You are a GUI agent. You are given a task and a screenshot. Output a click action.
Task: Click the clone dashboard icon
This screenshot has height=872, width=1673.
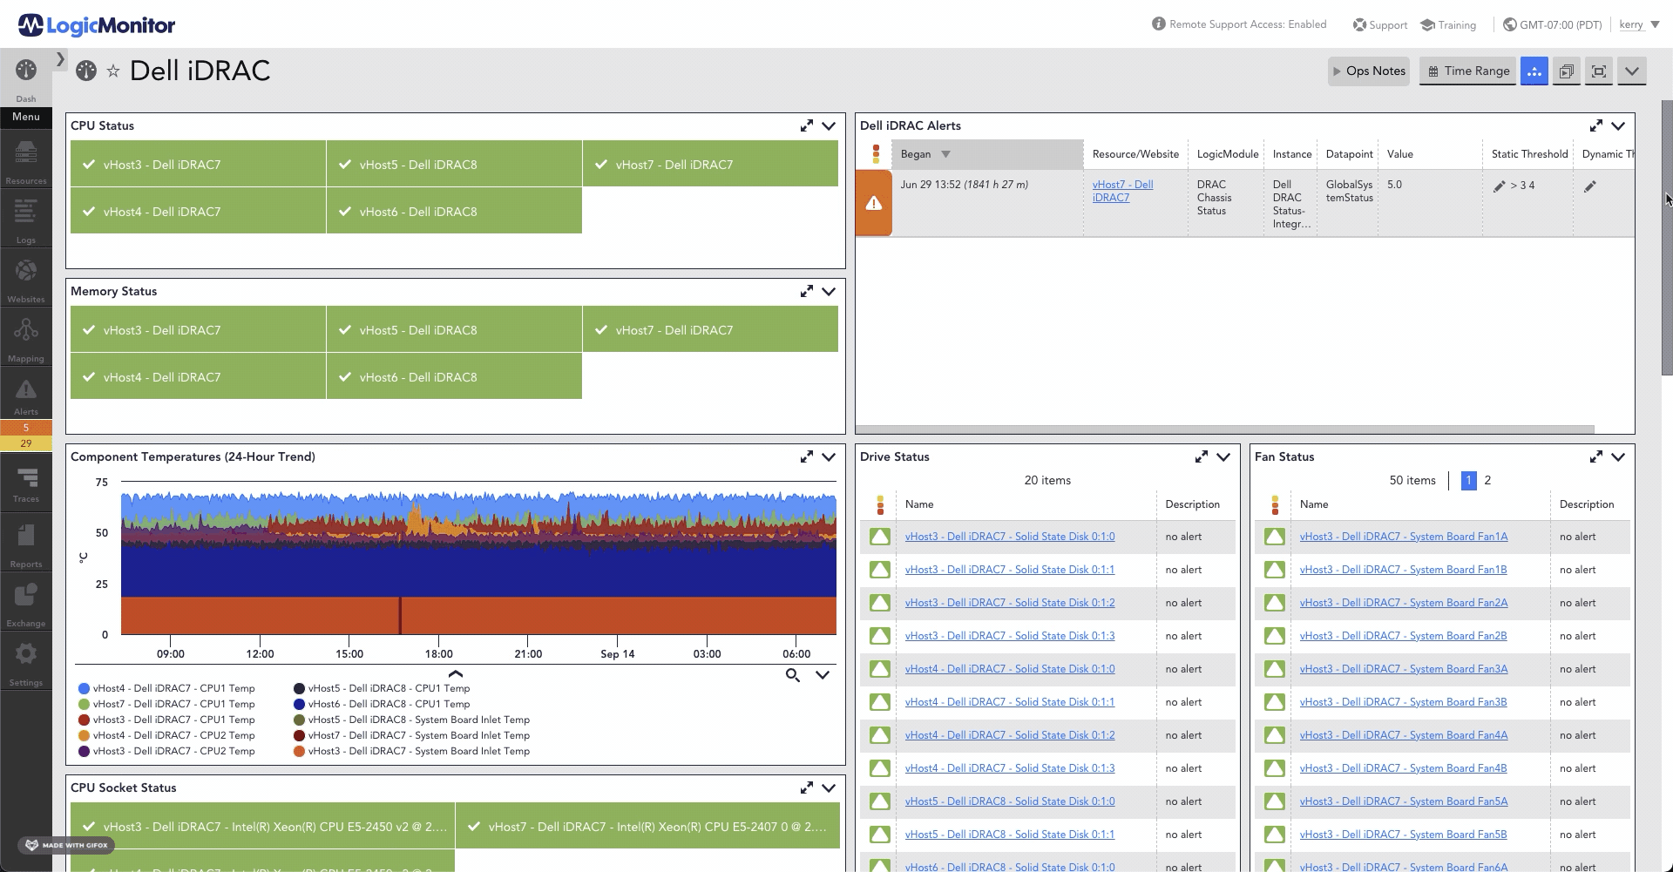1566,71
